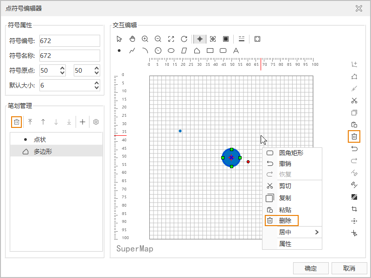
Task: Click the refresh circular arrow icon
Action: (x=184, y=39)
